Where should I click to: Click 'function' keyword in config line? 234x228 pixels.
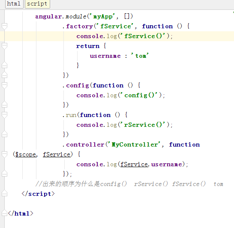(x=108, y=86)
